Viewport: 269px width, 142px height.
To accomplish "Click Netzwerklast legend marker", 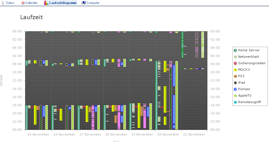I will 235,57.
